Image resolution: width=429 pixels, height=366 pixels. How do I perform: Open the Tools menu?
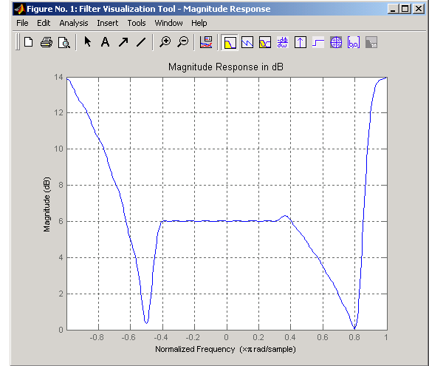[137, 23]
